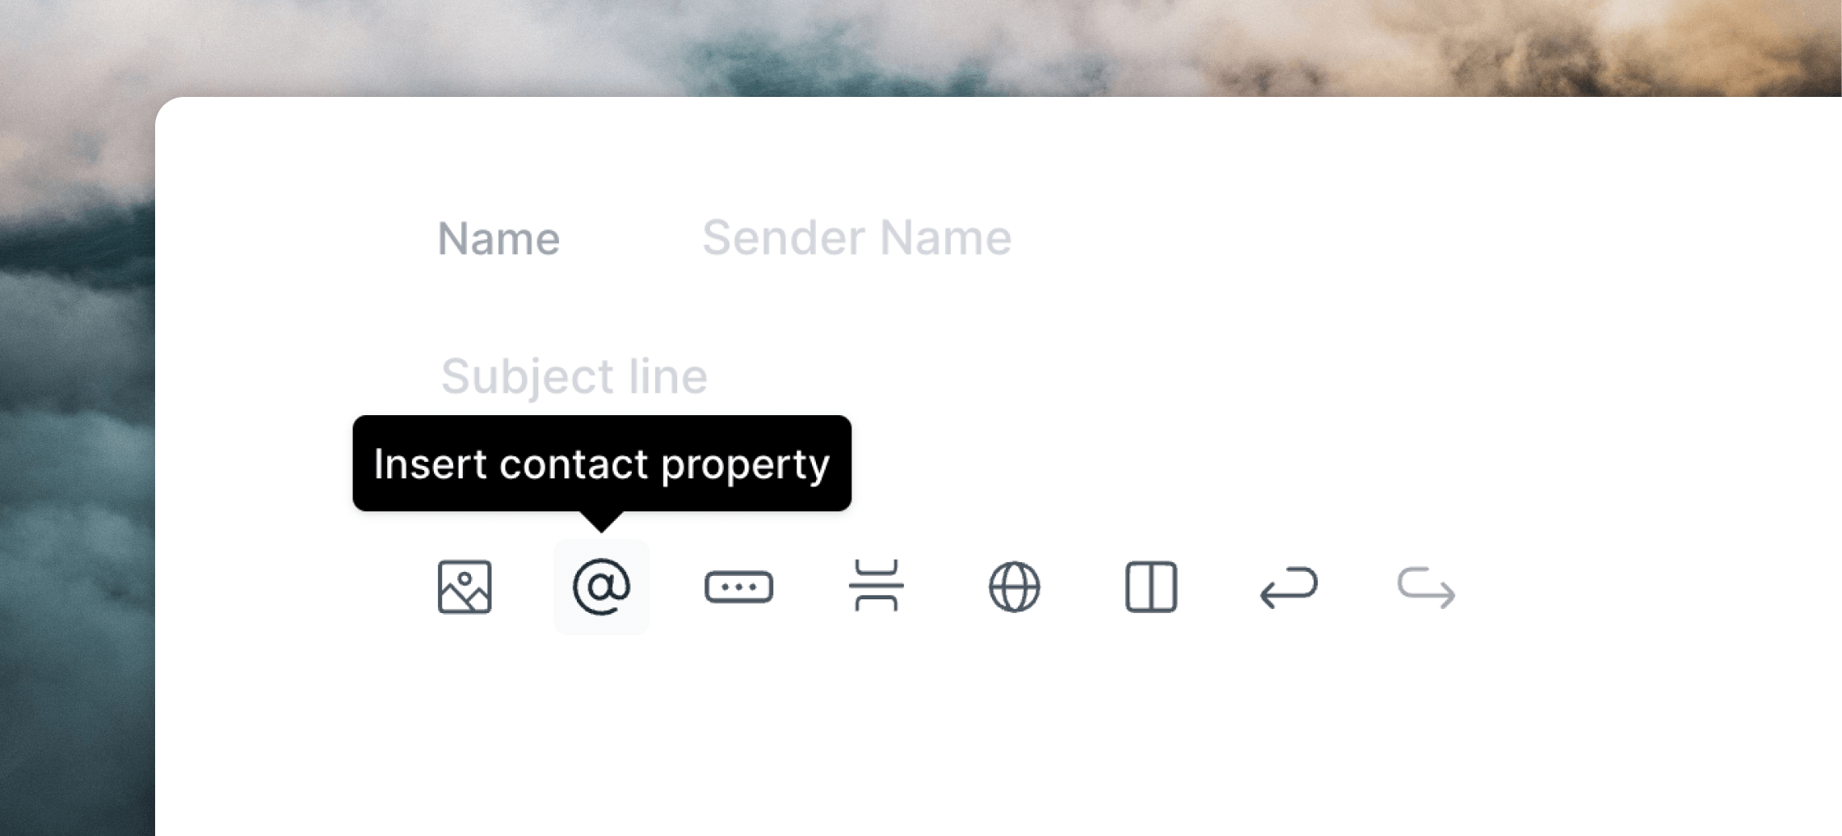Add a divider using the spacer icon
The image size is (1842, 836).
click(x=877, y=586)
